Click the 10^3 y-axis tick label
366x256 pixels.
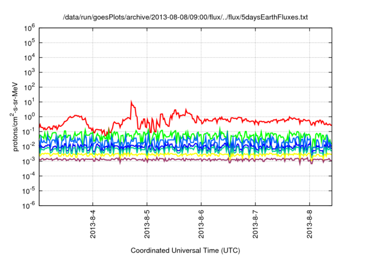coord(29,73)
